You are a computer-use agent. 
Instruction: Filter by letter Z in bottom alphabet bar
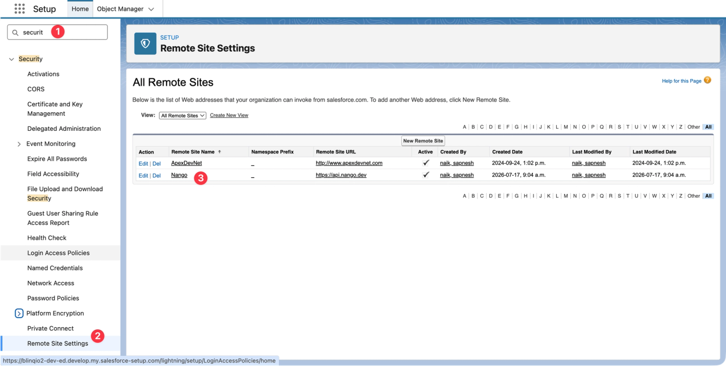(x=681, y=196)
